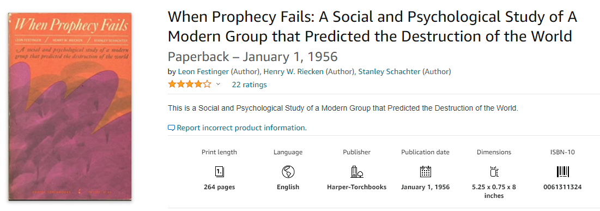This screenshot has width=600, height=211.
Task: Click the dimensions value text
Action: [x=494, y=191]
